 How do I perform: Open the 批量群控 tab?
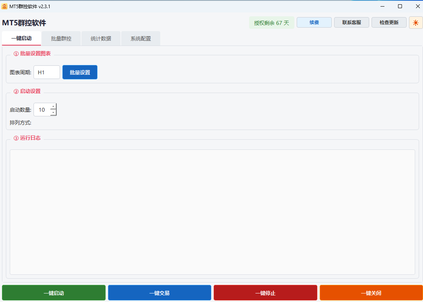pyautogui.click(x=61, y=39)
